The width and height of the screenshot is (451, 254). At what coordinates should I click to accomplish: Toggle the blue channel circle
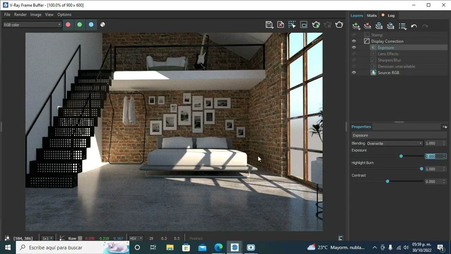(91, 25)
